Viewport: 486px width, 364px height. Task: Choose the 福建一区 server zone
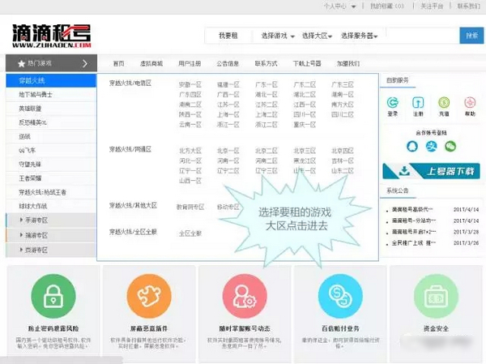point(228,84)
